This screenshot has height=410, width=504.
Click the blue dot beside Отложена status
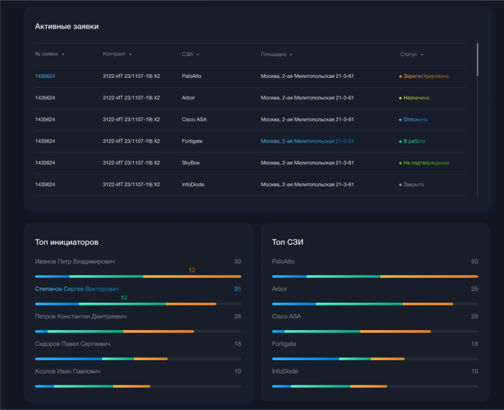coord(400,120)
